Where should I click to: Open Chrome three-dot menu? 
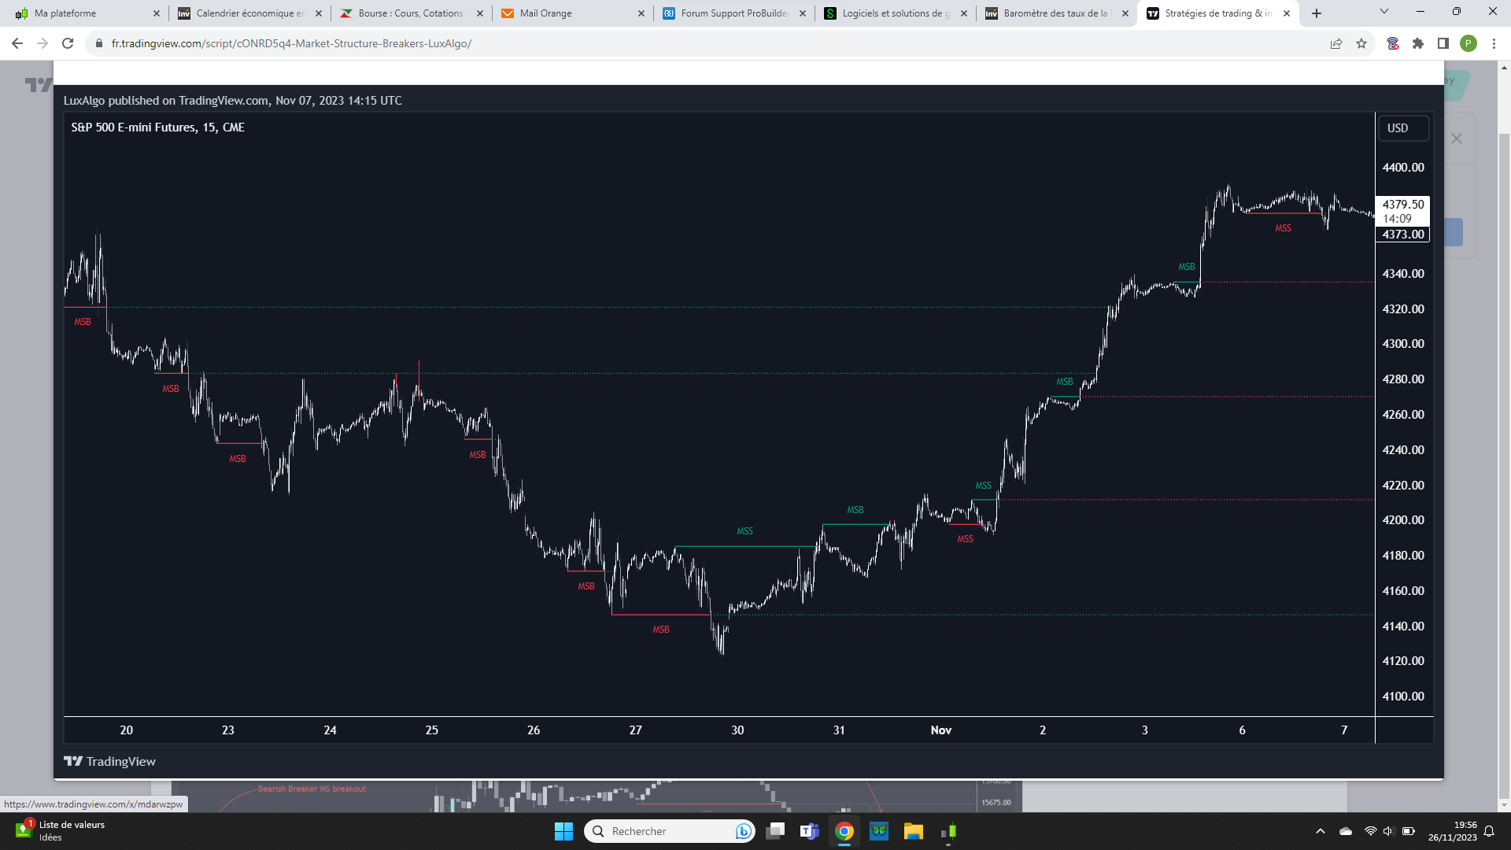click(x=1494, y=43)
